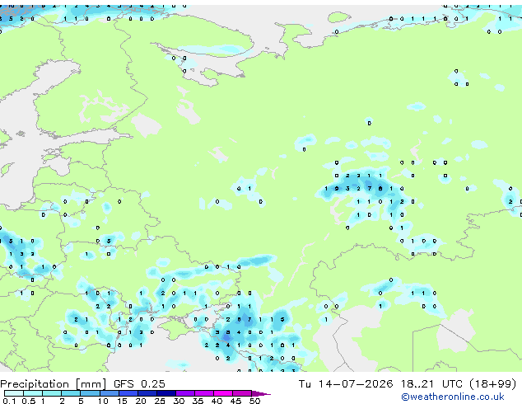
Task: Click the "50" legend scale label
Action: tap(254, 401)
